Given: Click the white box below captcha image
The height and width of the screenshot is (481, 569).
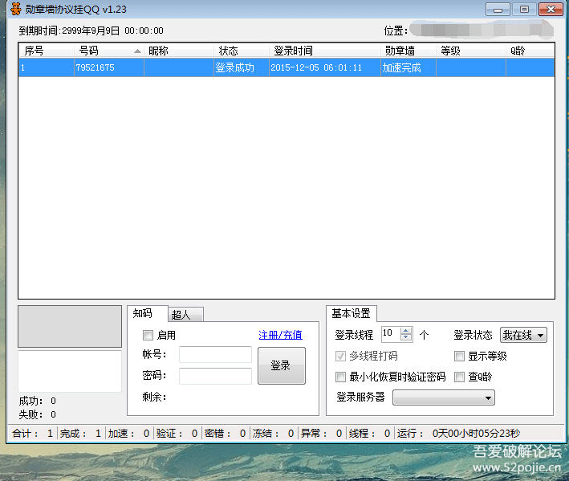Looking at the screenshot, I should (x=70, y=371).
